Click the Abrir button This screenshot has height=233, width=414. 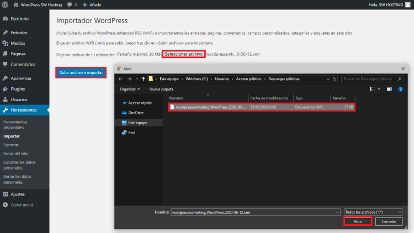coord(358,221)
